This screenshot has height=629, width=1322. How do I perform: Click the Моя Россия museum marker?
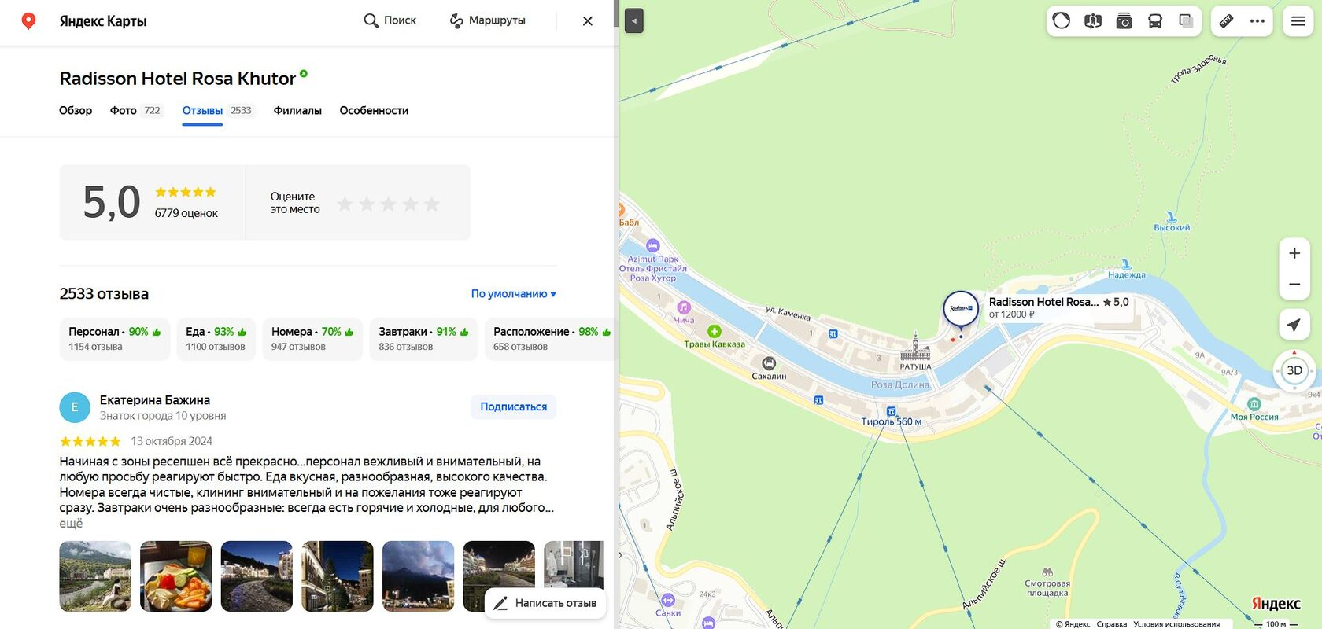[x=1254, y=404]
